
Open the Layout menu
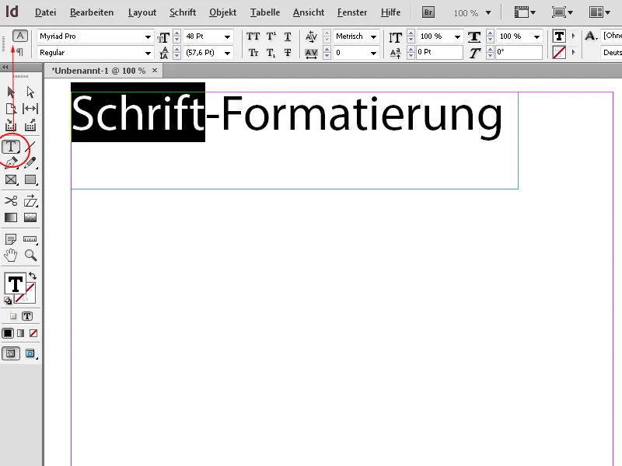pyautogui.click(x=142, y=12)
